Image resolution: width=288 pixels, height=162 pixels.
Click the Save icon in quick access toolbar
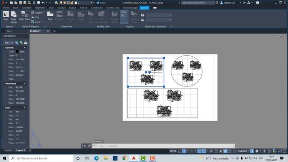[x=20, y=3]
